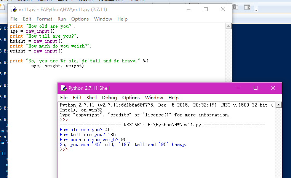
Task: Close the Python 2.7.11 Shell window
Action: pyautogui.click(x=273, y=88)
